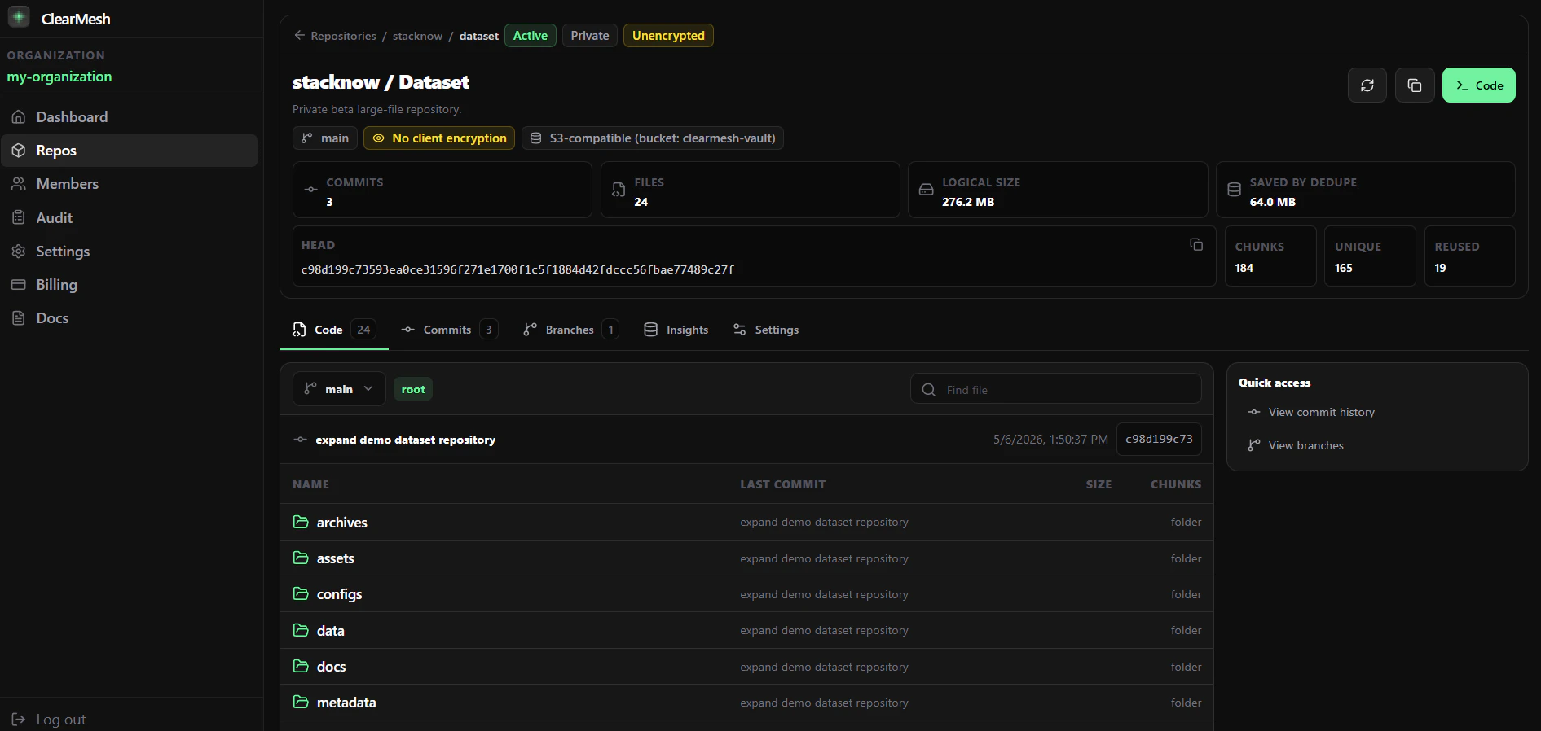Click the NAME column header
Screen dimensions: 1541x731
pos(310,484)
